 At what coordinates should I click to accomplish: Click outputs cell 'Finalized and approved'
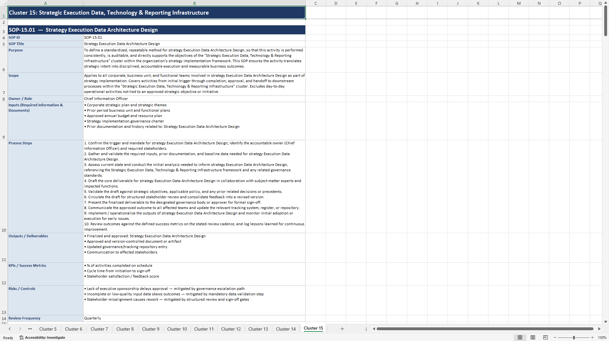(x=194, y=248)
